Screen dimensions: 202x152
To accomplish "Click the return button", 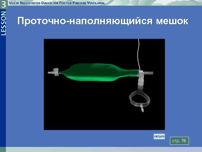I will pos(159,136).
